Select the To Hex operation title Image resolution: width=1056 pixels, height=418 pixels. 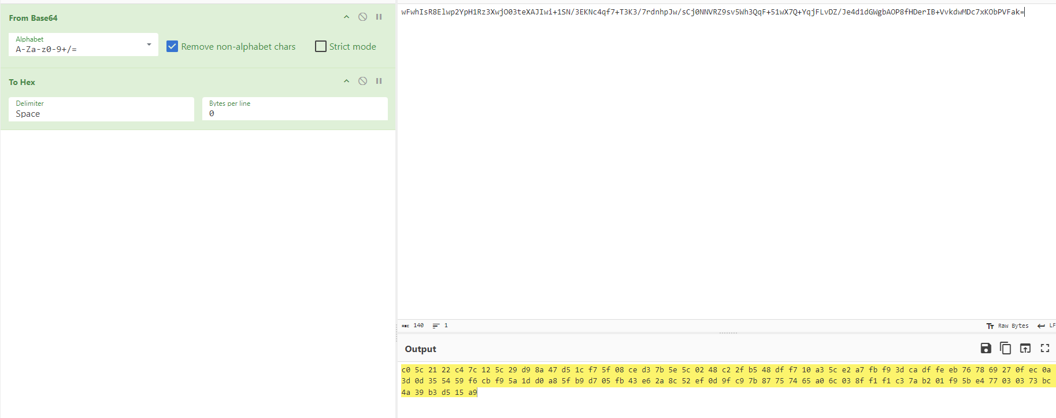coord(22,82)
